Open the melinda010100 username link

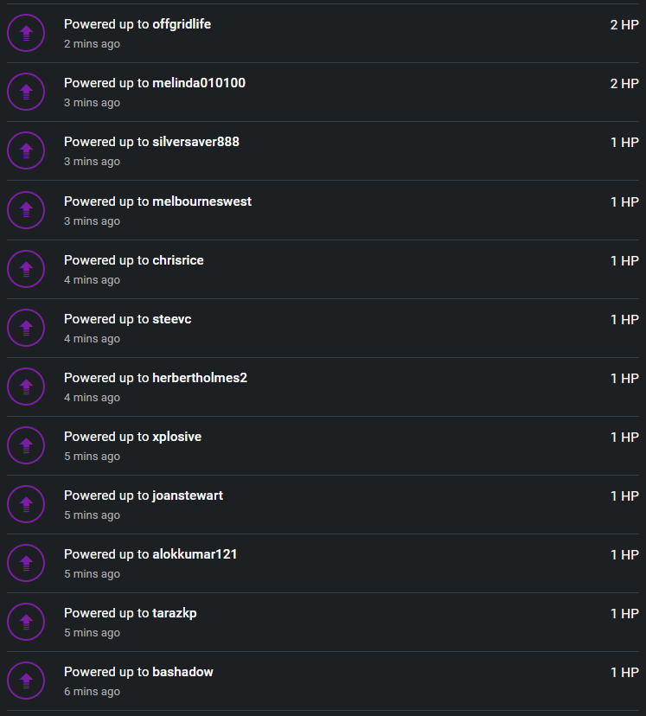tap(199, 83)
